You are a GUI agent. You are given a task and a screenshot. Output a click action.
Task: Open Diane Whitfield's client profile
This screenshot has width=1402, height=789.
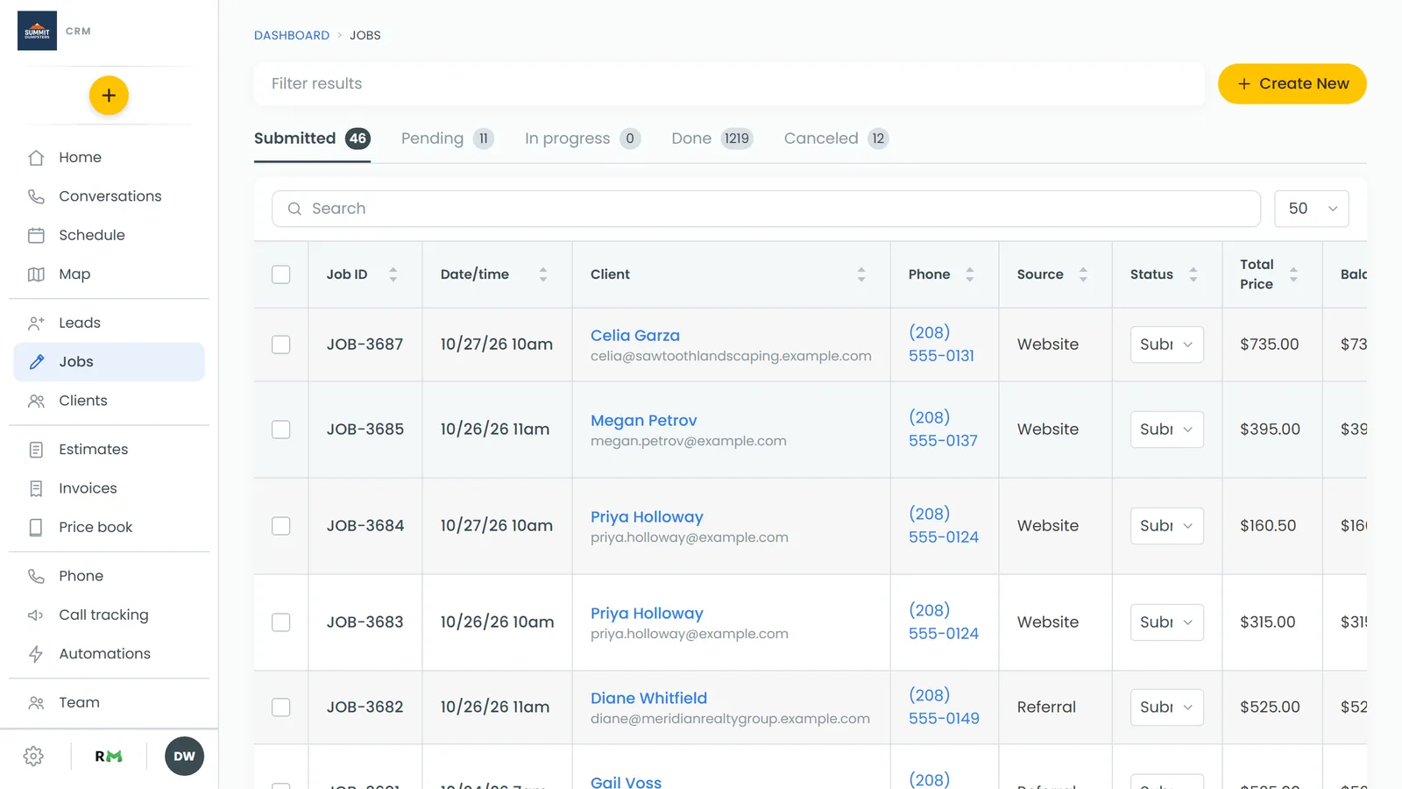648,699
